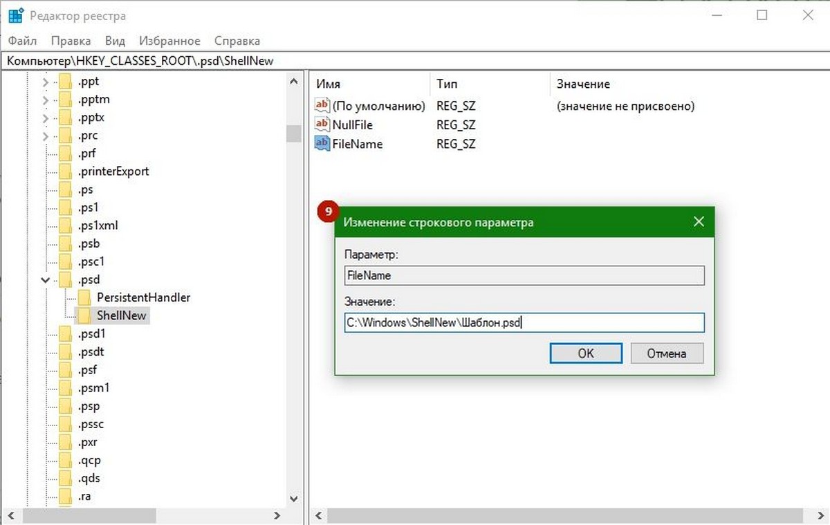Select the NullFile value name
The width and height of the screenshot is (830, 525).
pos(353,125)
